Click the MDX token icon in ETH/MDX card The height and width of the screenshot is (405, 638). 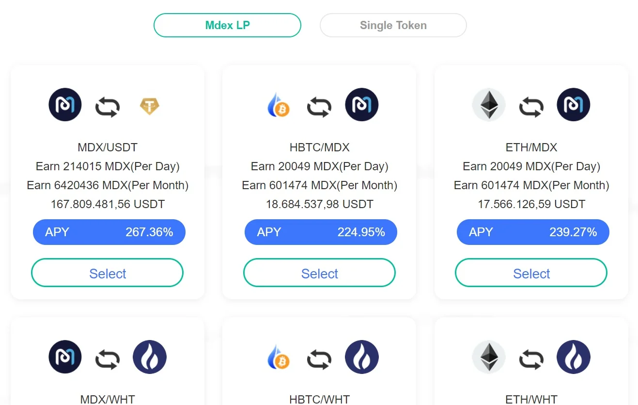coord(574,105)
